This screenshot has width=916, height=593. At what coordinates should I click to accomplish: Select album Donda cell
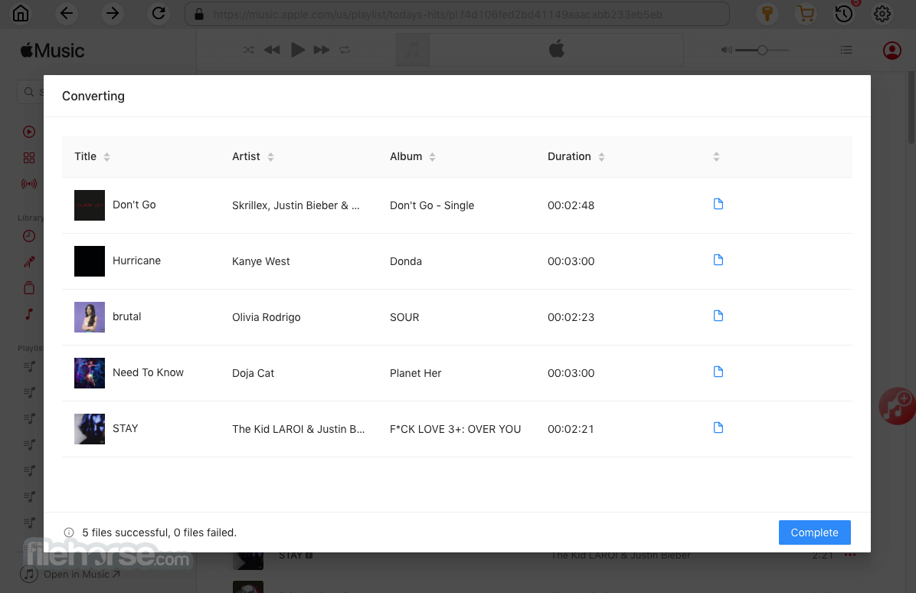pyautogui.click(x=405, y=261)
